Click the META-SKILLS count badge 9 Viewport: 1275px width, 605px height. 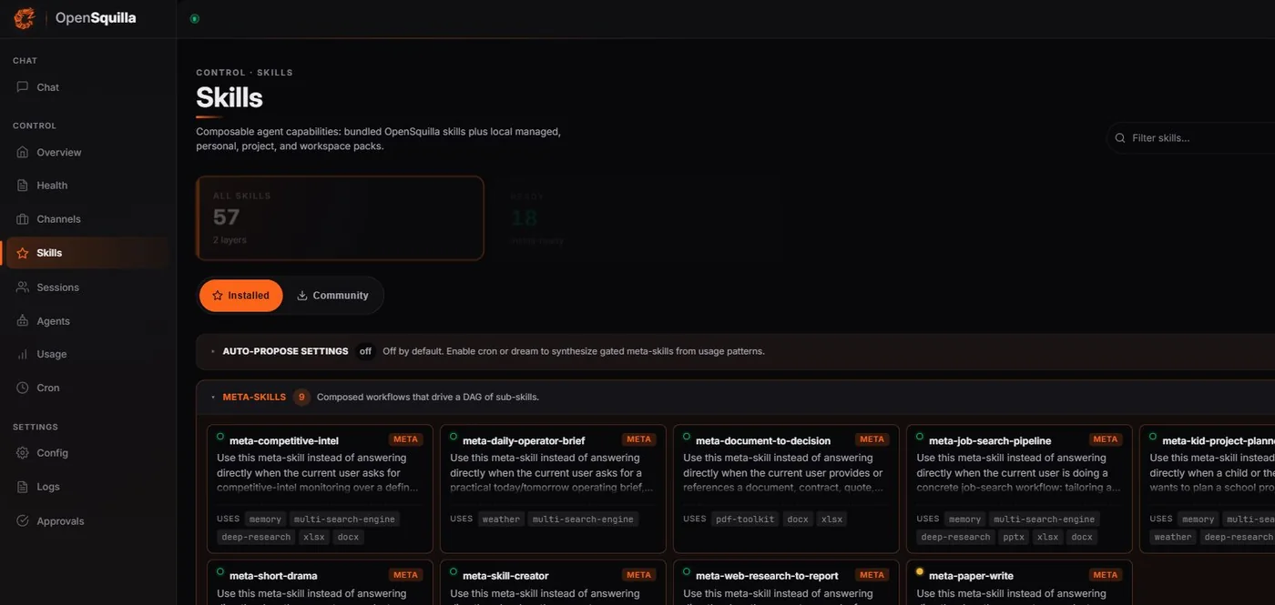click(301, 398)
